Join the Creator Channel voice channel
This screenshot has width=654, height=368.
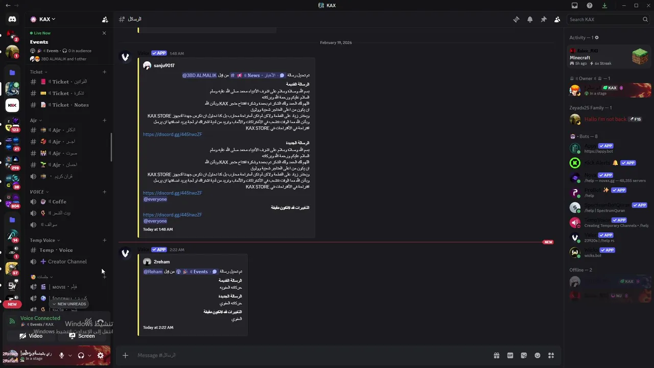(x=68, y=262)
